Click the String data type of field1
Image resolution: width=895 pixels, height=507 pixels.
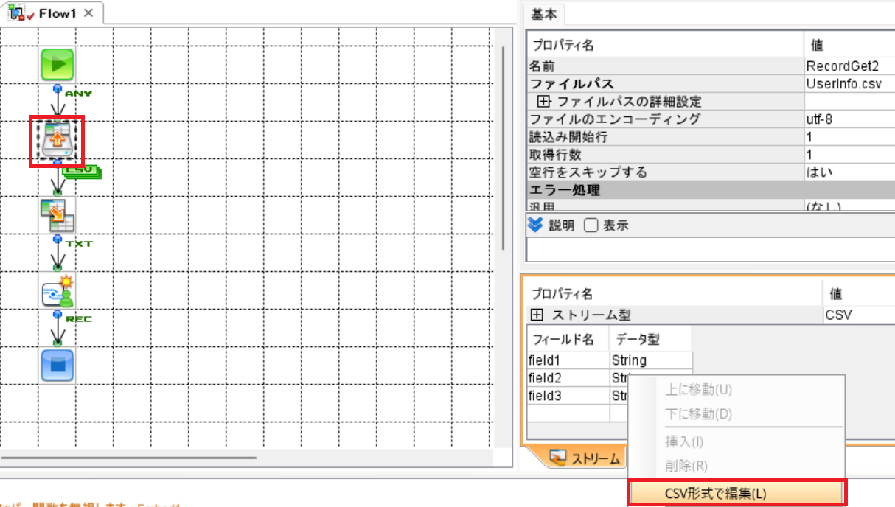click(651, 360)
